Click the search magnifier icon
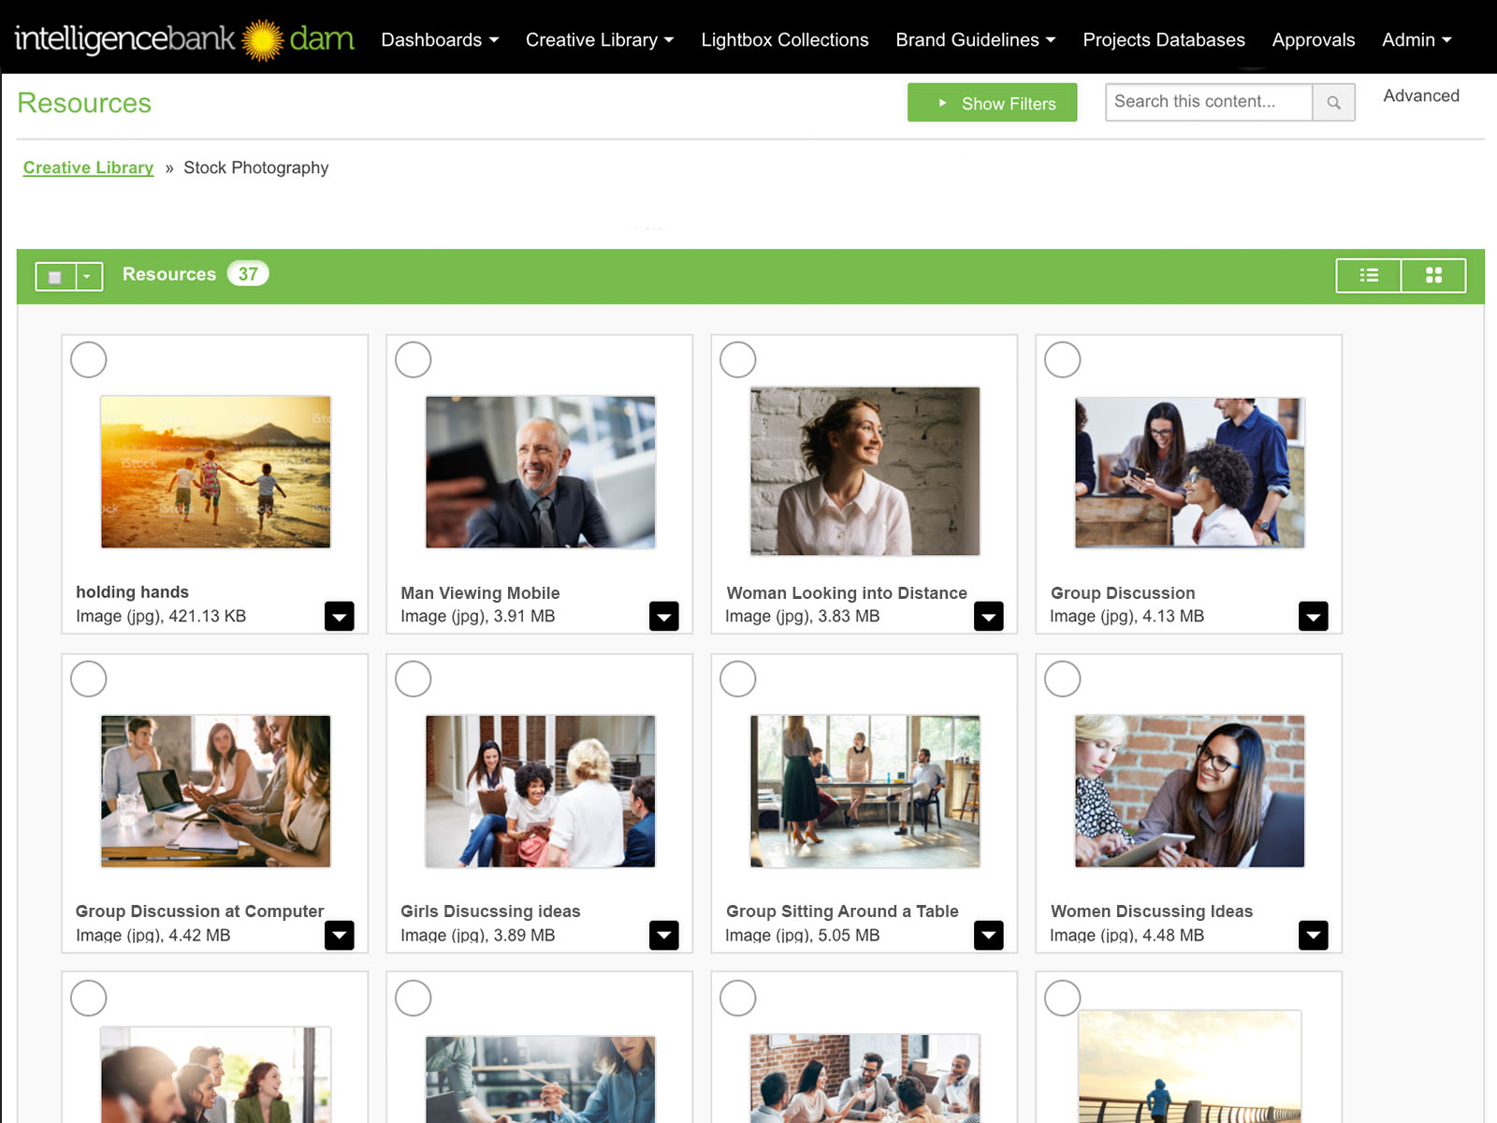The height and width of the screenshot is (1123, 1497). coord(1333,102)
